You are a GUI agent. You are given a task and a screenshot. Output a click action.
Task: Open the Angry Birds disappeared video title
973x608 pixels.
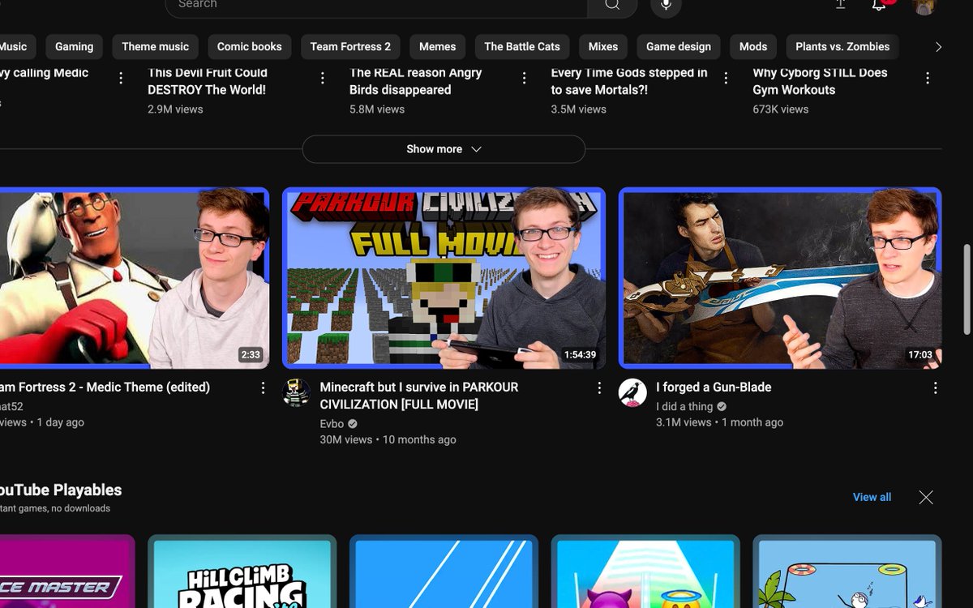pos(416,81)
